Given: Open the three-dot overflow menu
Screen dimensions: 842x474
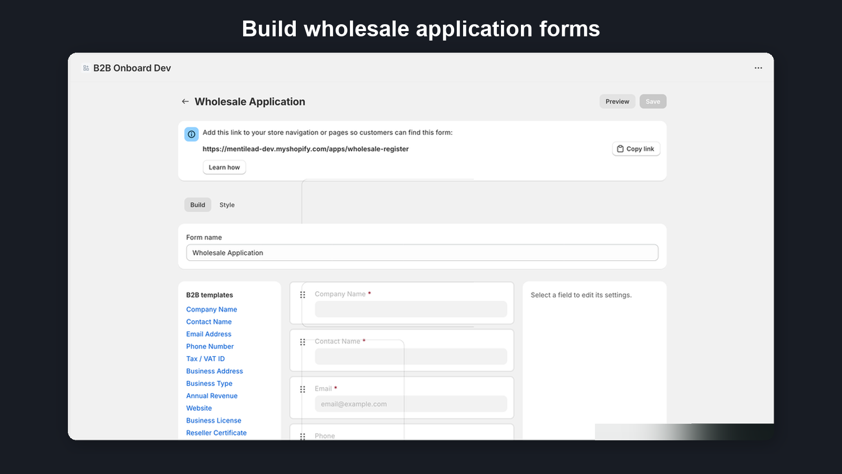Looking at the screenshot, I should 758,67.
